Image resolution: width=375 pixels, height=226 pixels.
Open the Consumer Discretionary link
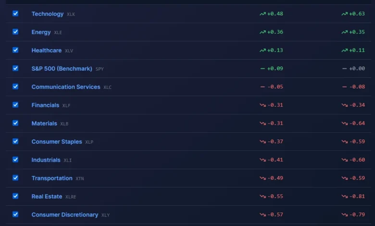65,214
